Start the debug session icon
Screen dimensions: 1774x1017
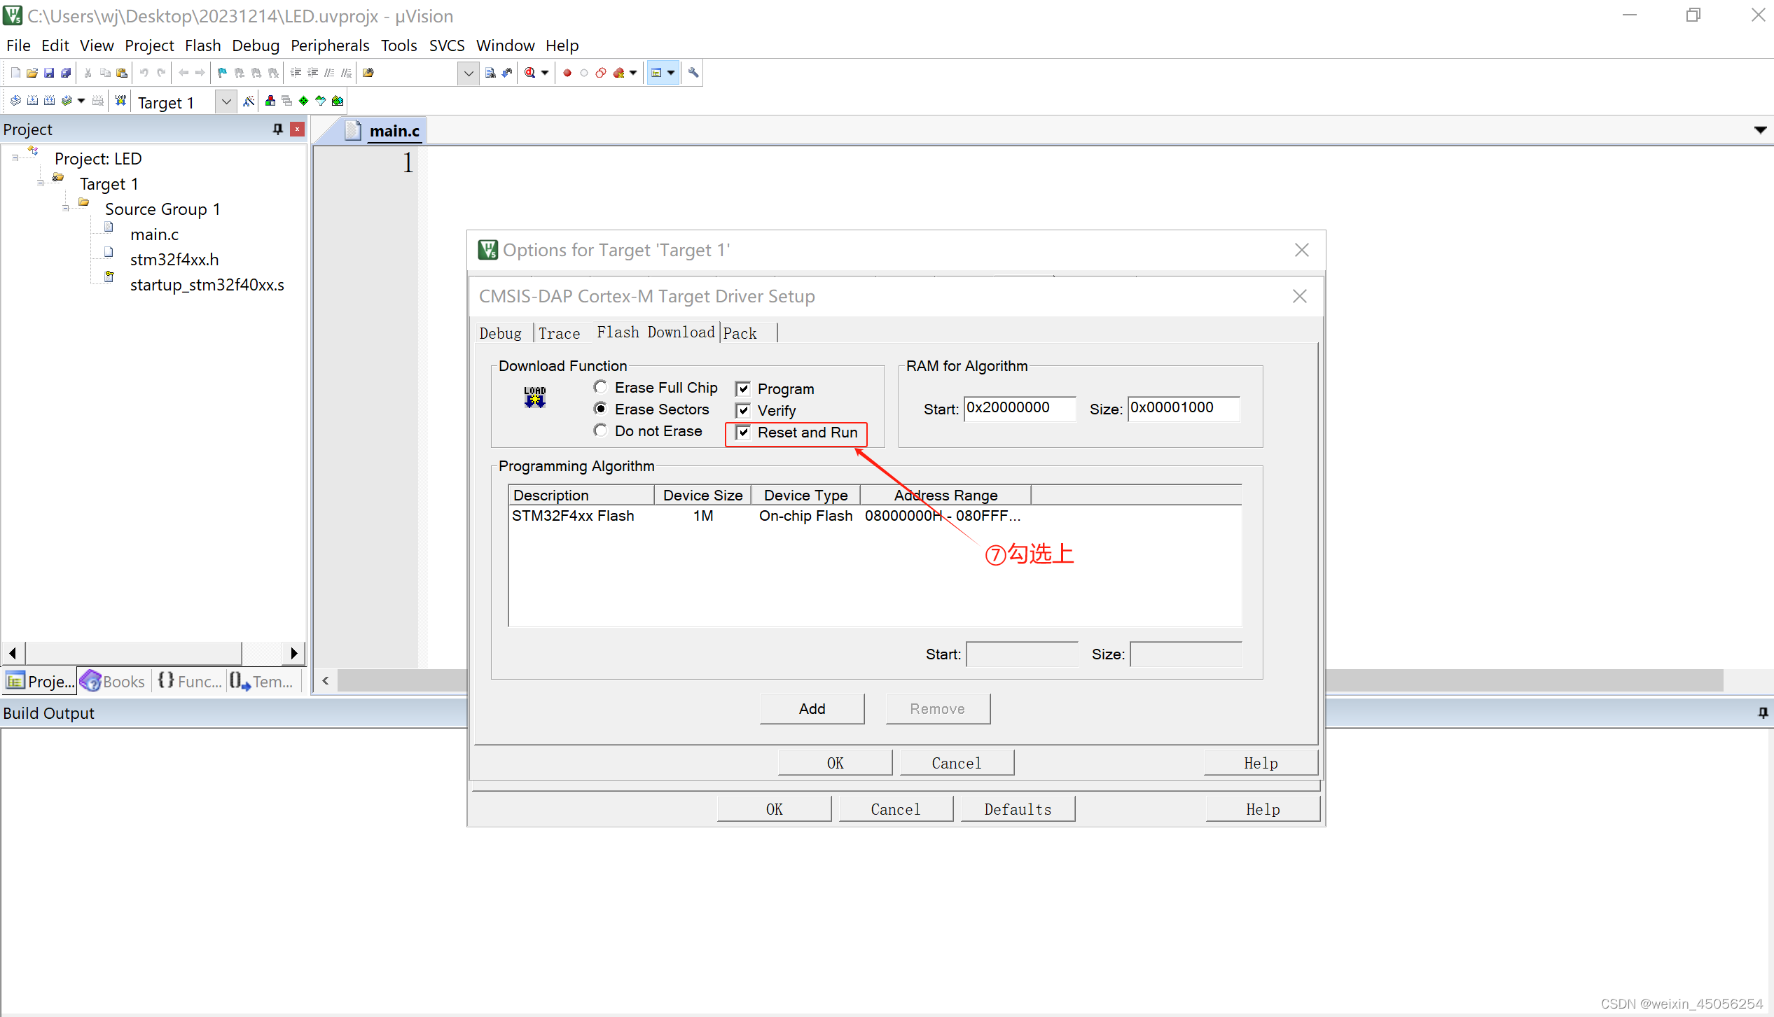[530, 73]
